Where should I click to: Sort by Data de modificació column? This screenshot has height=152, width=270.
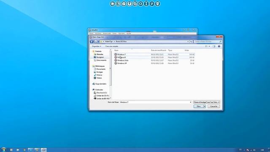(159, 50)
